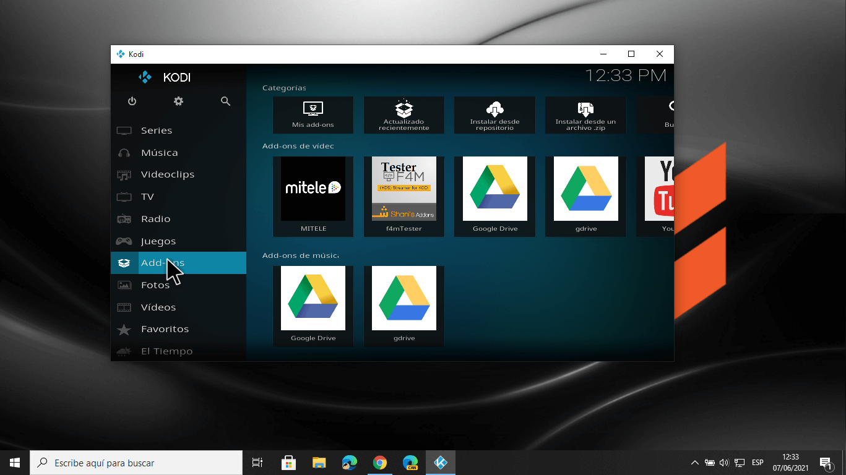846x475 pixels.
Task: Open Google Drive video add-on
Action: tap(495, 197)
